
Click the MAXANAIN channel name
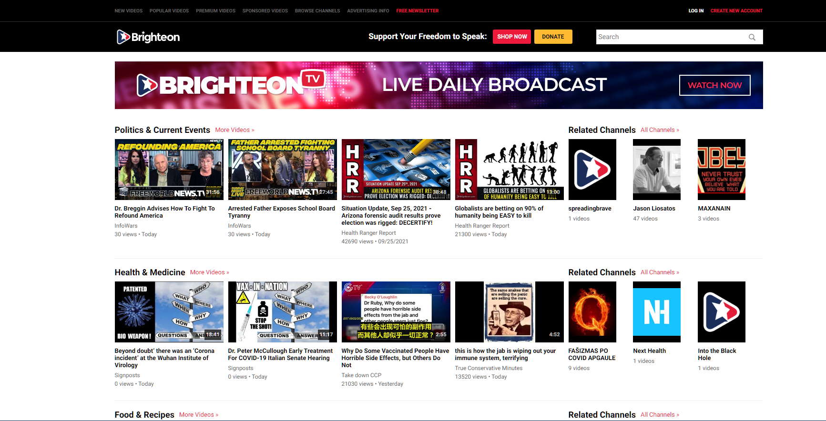pos(714,209)
